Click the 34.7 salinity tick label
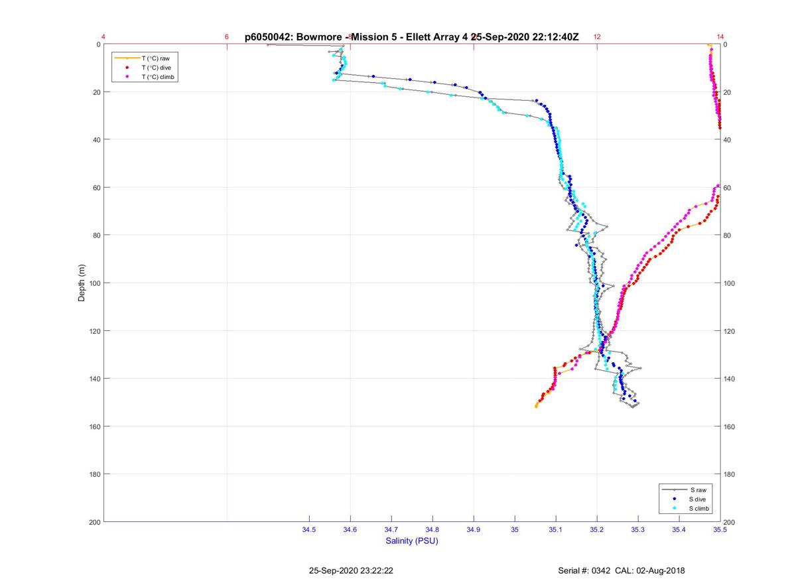 coord(391,530)
